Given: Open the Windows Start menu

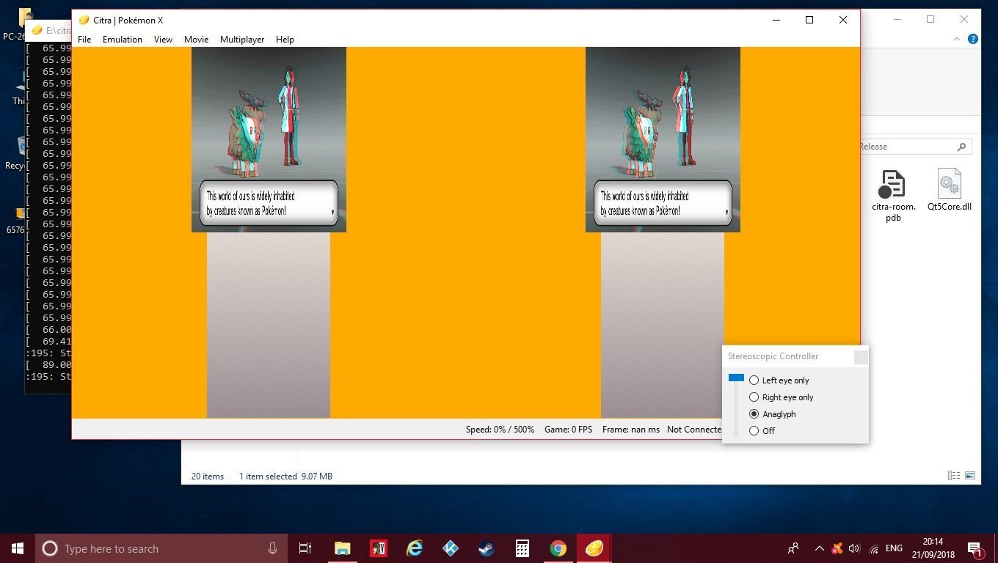Looking at the screenshot, I should click(x=18, y=548).
